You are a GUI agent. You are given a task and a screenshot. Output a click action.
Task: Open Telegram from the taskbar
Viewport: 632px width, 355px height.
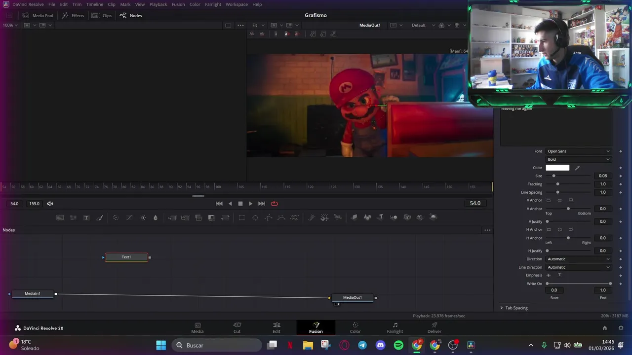(x=362, y=345)
